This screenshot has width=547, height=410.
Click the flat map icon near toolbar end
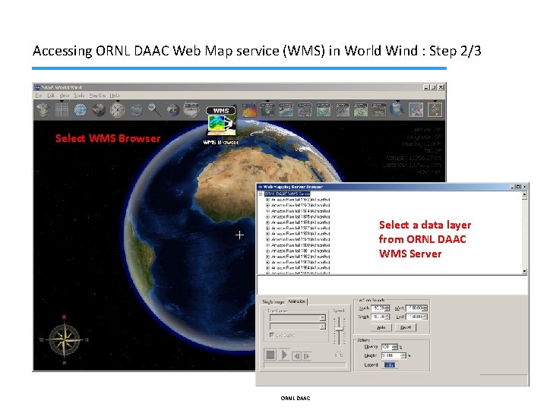[416, 110]
